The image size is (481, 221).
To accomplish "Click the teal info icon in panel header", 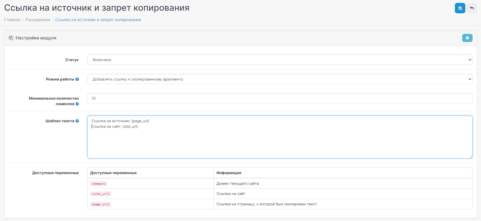I will coord(467,38).
